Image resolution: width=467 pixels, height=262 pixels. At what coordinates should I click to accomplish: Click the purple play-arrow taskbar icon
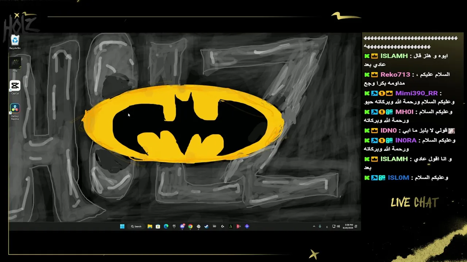(x=247, y=226)
